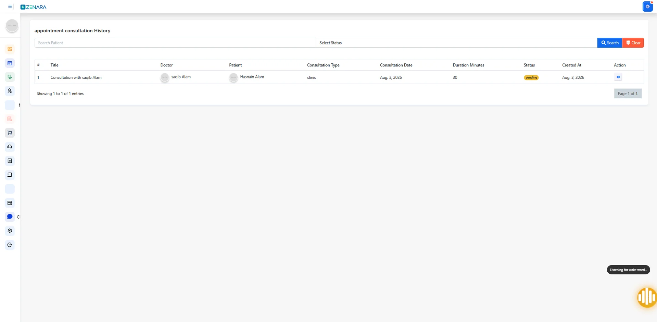Click the Zenara logo
Screen dimensions: 657x322
tap(33, 7)
